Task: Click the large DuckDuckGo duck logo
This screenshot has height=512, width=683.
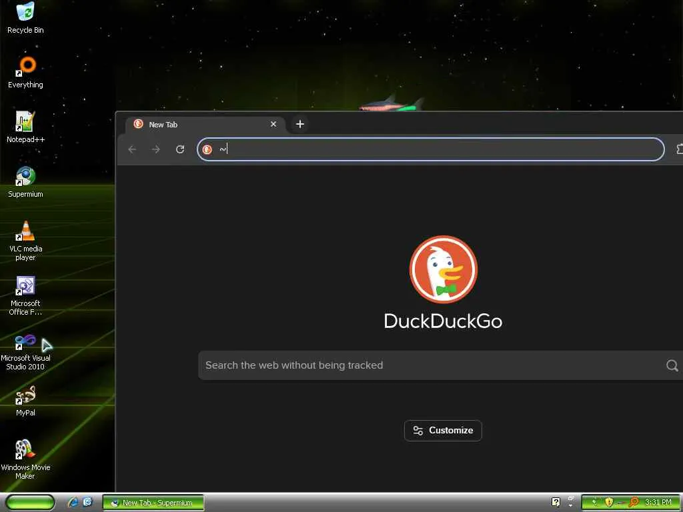Action: point(443,269)
